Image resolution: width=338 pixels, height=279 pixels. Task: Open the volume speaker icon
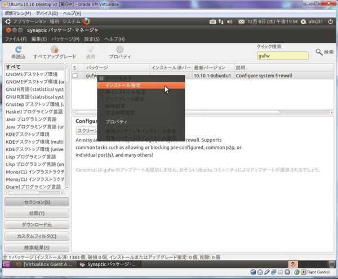click(x=230, y=21)
